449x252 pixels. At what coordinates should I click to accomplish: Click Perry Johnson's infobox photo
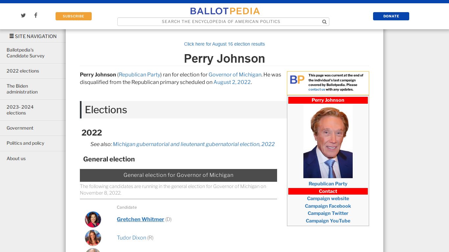(328, 141)
